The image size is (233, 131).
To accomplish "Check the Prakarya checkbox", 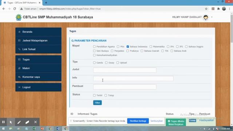I will (x=128, y=51).
